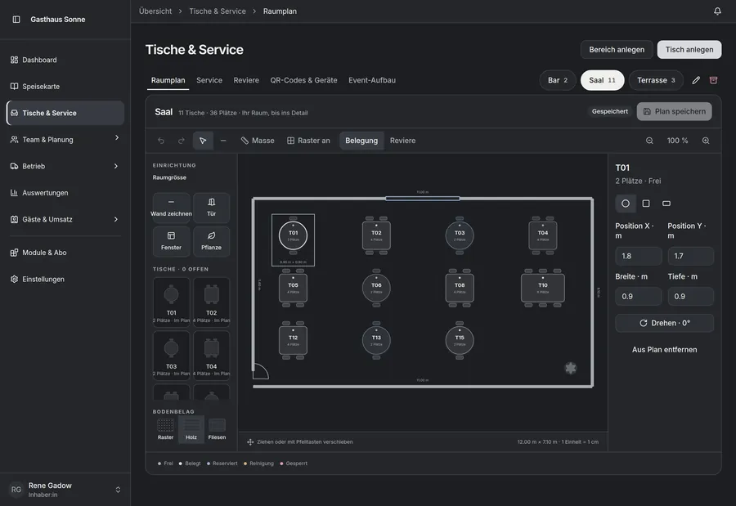Click Bereich anlegen button
Viewport: 736px width, 506px height.
point(617,49)
